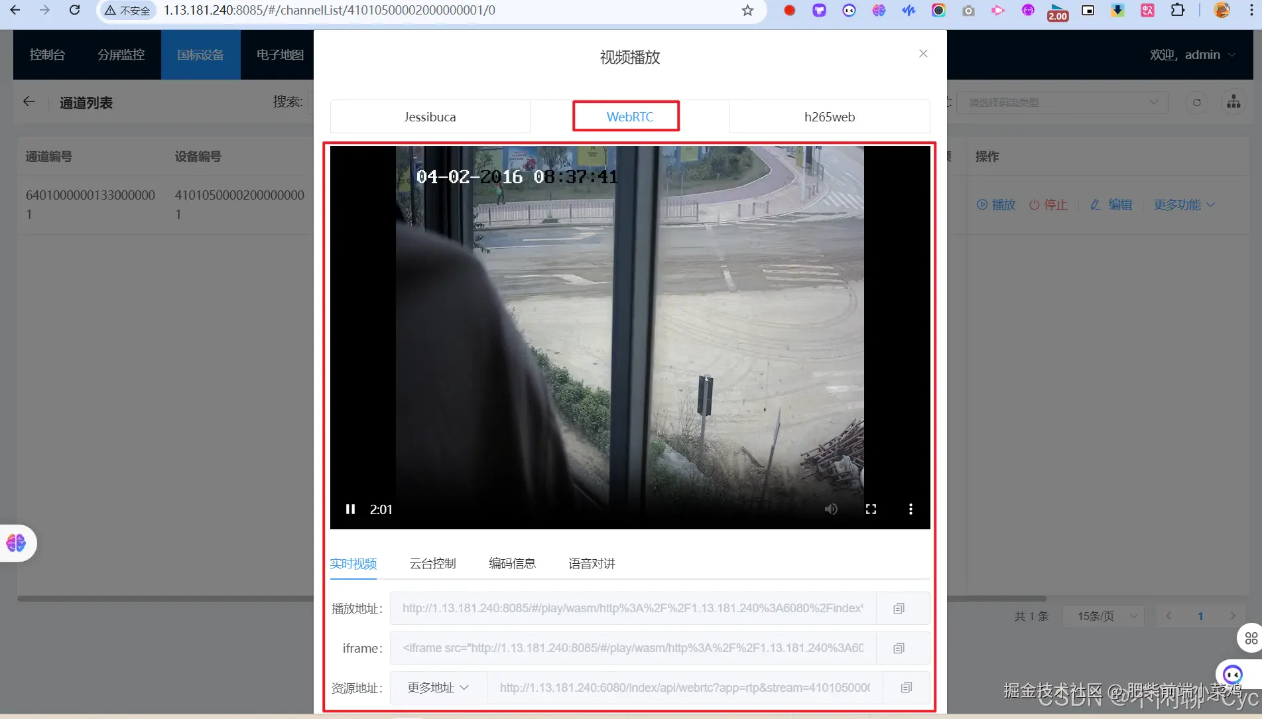Click the address bar URL
1262x719 pixels.
click(x=330, y=10)
